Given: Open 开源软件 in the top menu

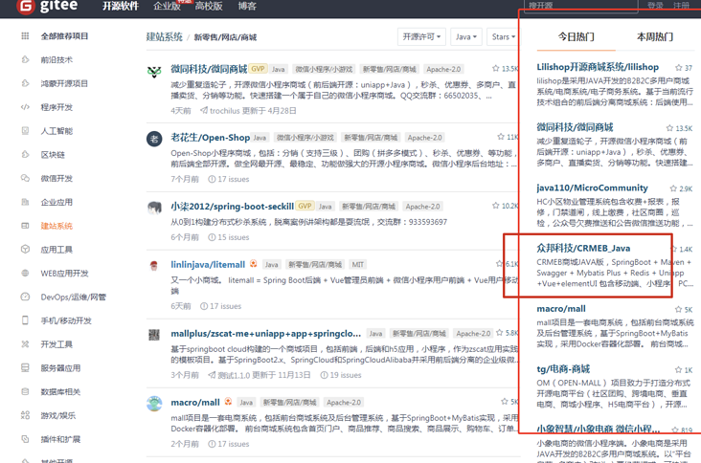Looking at the screenshot, I should point(121,7).
